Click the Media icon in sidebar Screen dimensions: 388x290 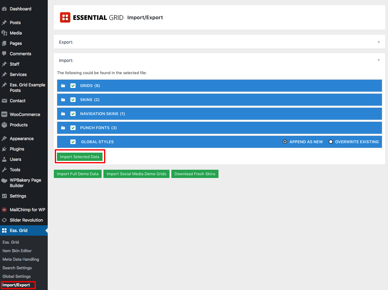(4, 33)
